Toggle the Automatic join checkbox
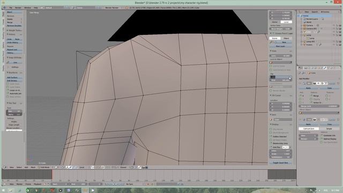343x193 pixels. point(8,93)
